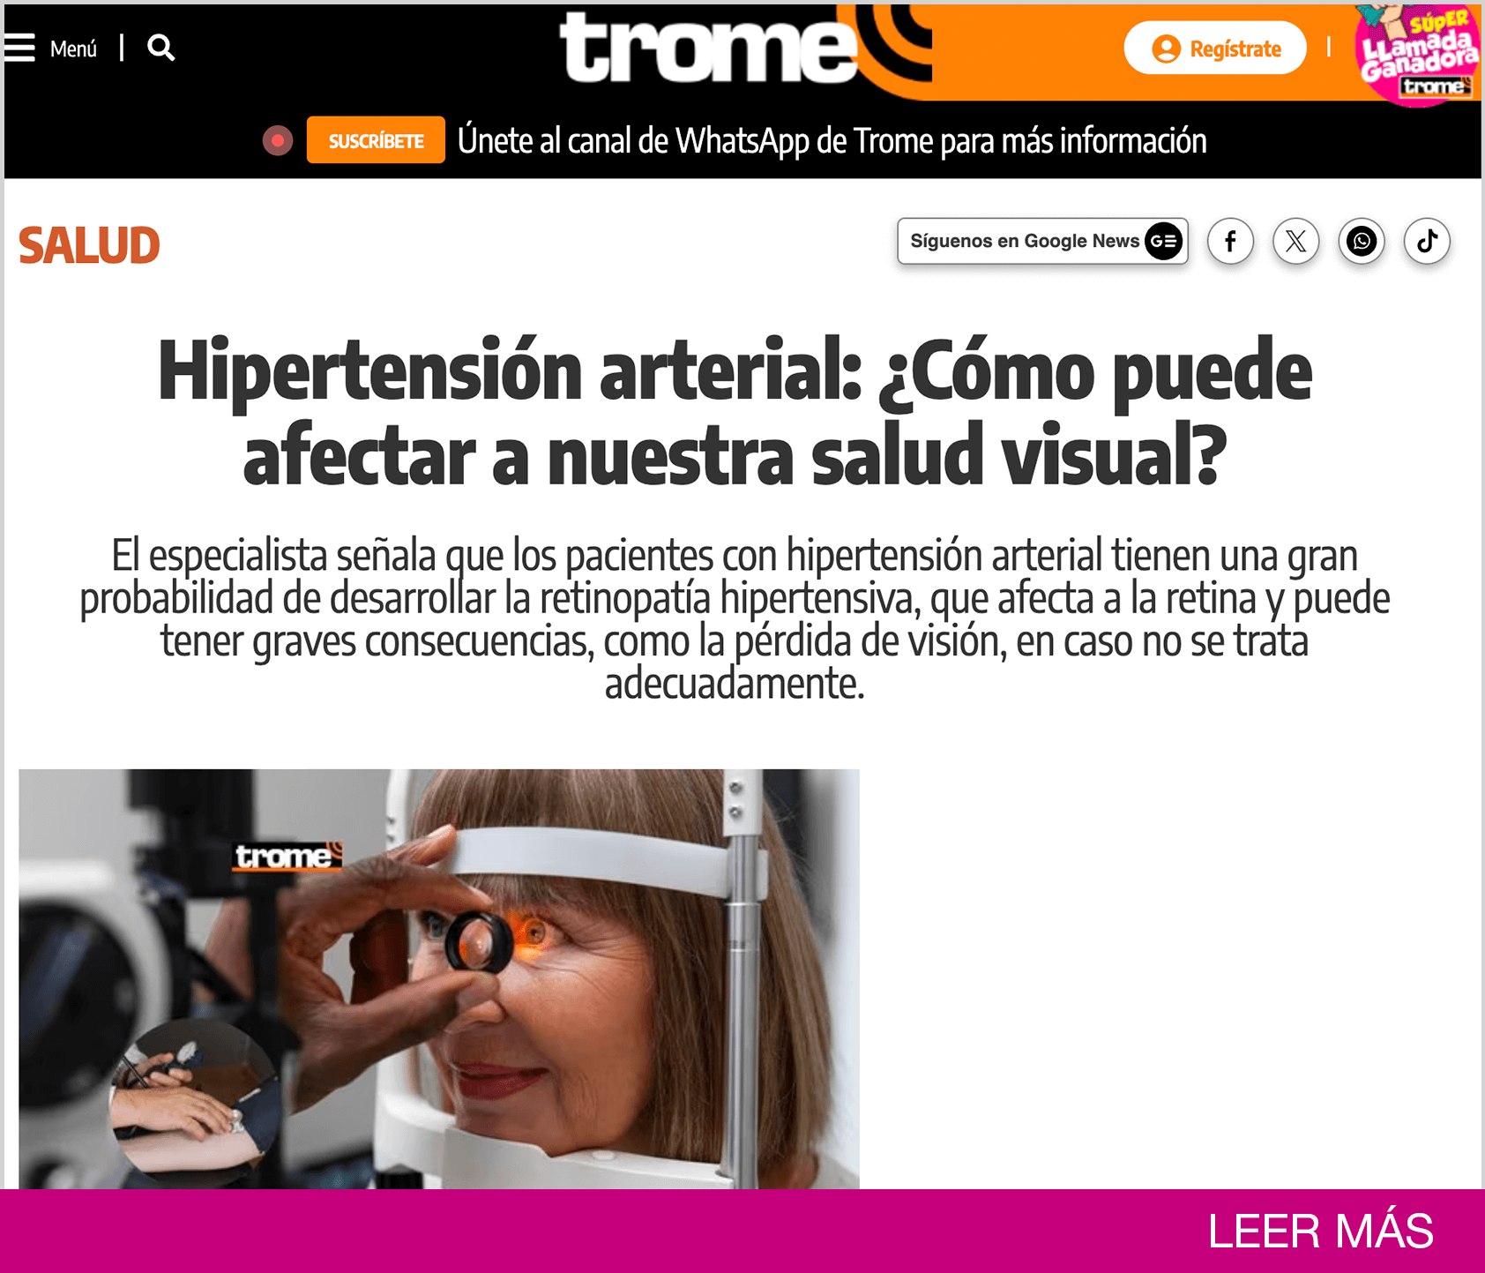
Task: Share via the WhatsApp icon
Action: [1362, 241]
